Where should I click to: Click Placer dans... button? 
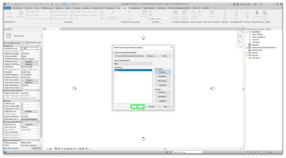point(163,81)
